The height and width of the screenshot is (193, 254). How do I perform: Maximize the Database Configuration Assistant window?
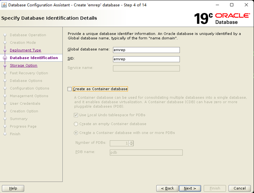[232, 5]
